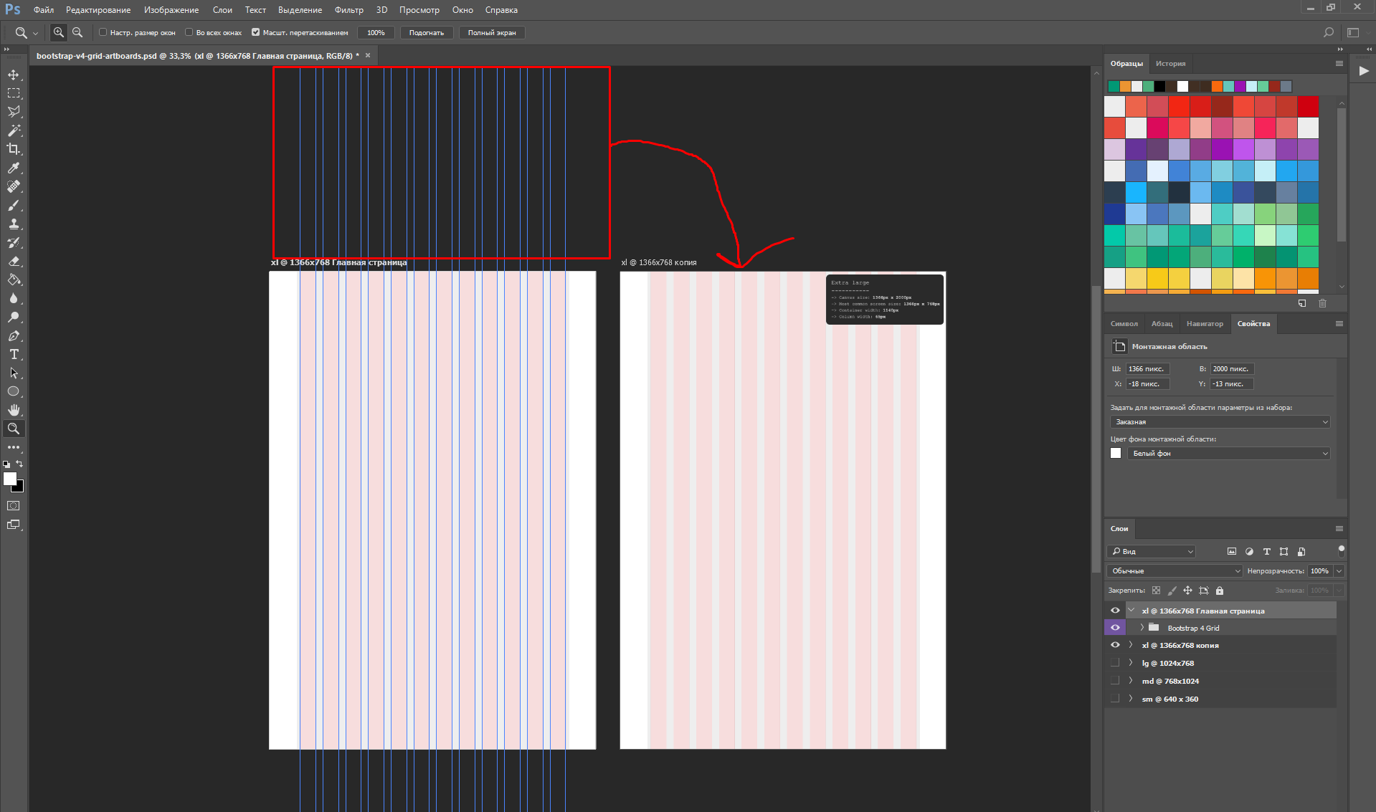Screen dimensions: 1376x812
Task: Select the Path Selection tool
Action: pos(14,373)
